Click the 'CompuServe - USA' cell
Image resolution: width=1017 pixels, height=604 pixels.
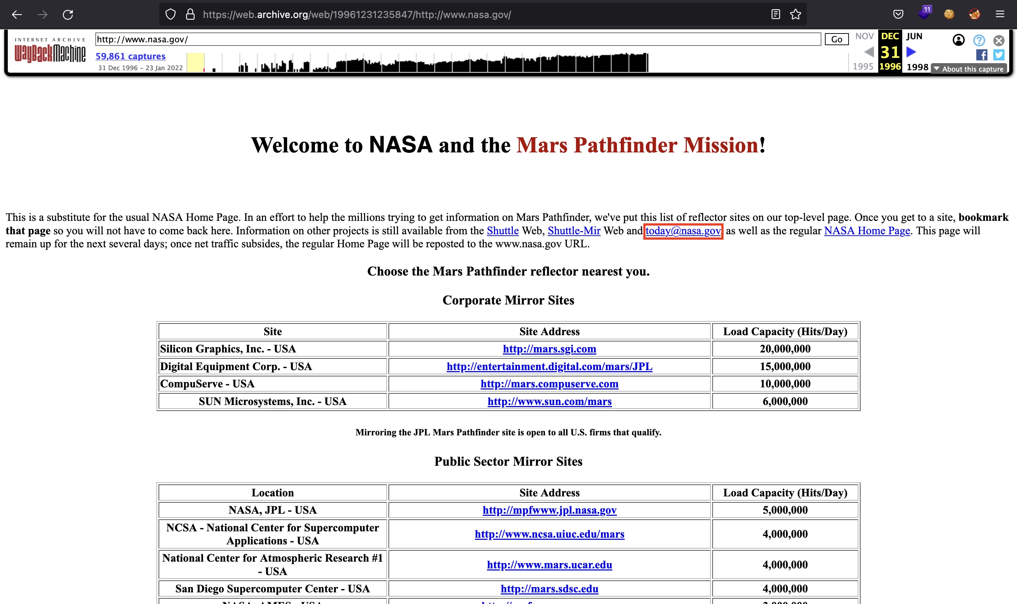273,384
